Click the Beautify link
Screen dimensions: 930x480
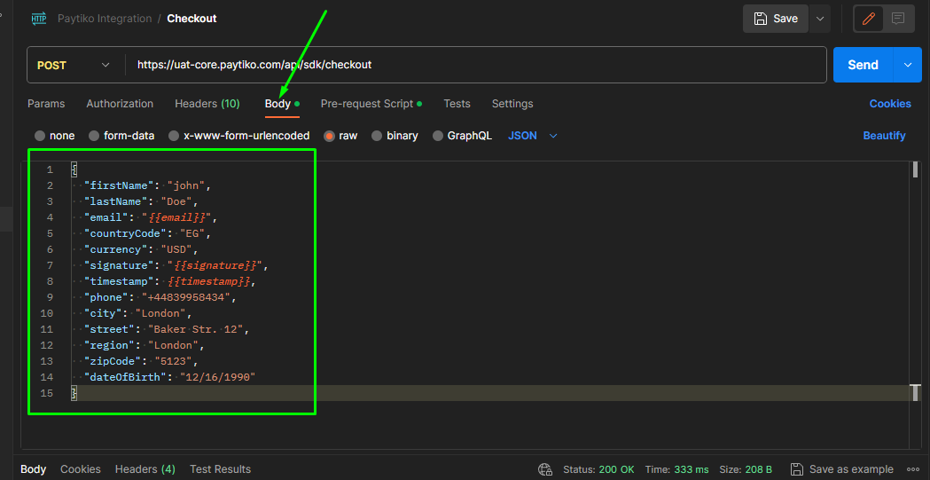click(x=884, y=136)
